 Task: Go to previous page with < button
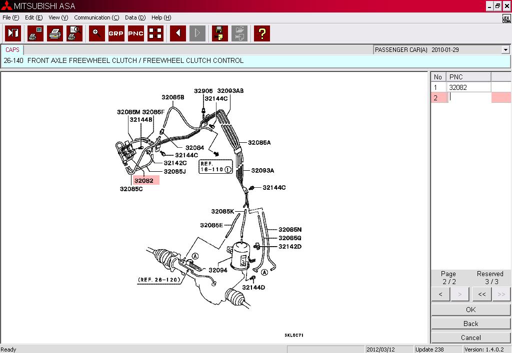click(440, 294)
